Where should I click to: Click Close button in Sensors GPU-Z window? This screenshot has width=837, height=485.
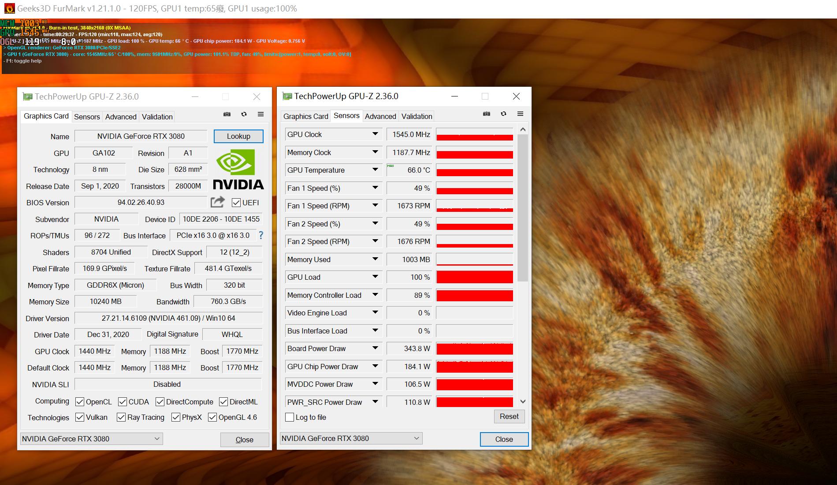[504, 439]
